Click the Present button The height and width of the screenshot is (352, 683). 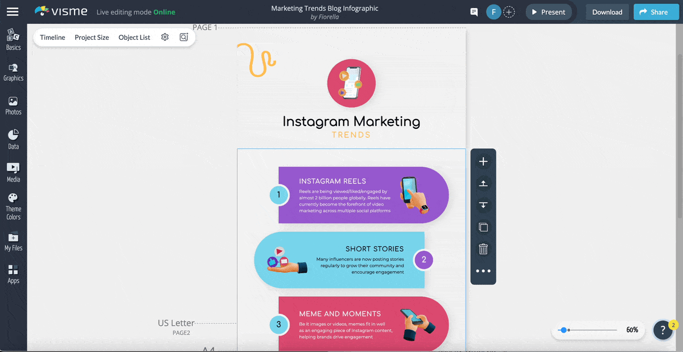click(x=549, y=12)
